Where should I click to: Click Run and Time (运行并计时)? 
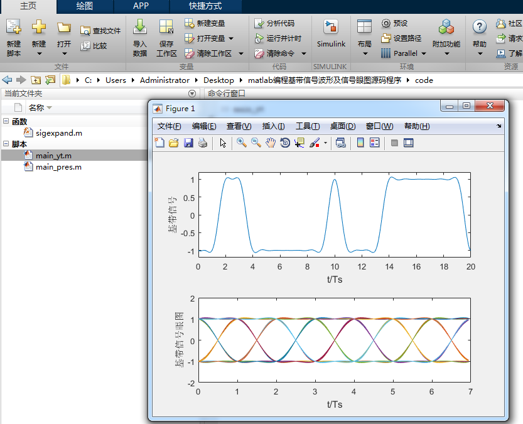point(278,38)
